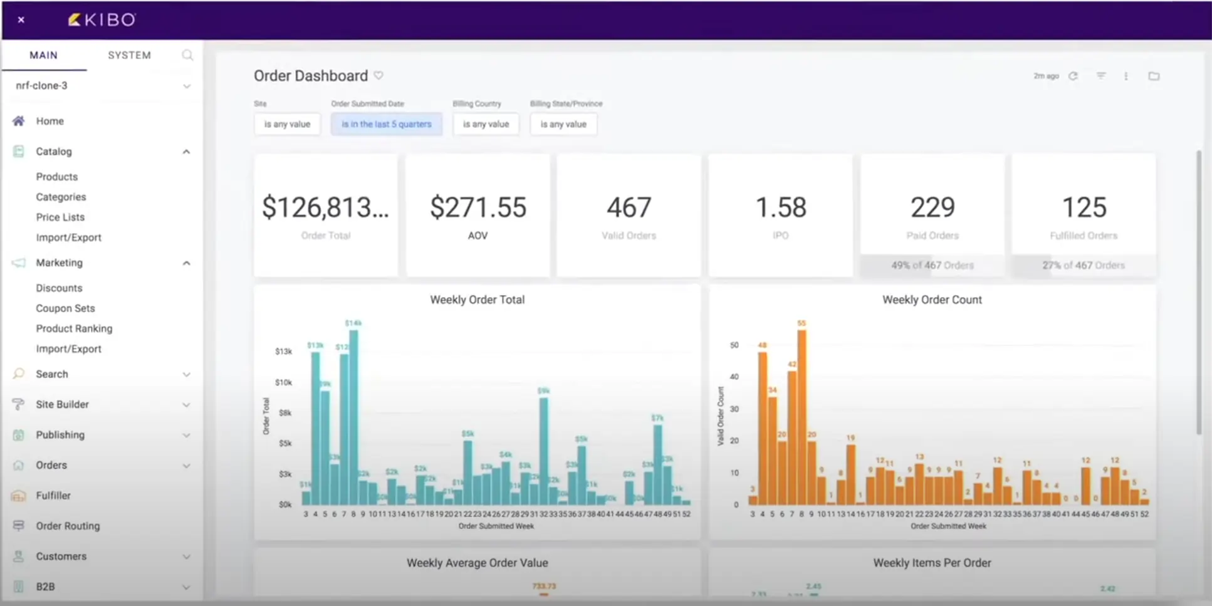
Task: Open the Site 'is any value' filter dropdown
Action: [287, 123]
